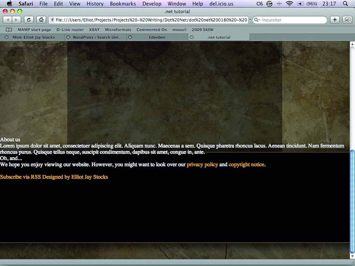The width and height of the screenshot is (355, 266).
Task: Click the page favicon in address bar
Action: (x=52, y=20)
